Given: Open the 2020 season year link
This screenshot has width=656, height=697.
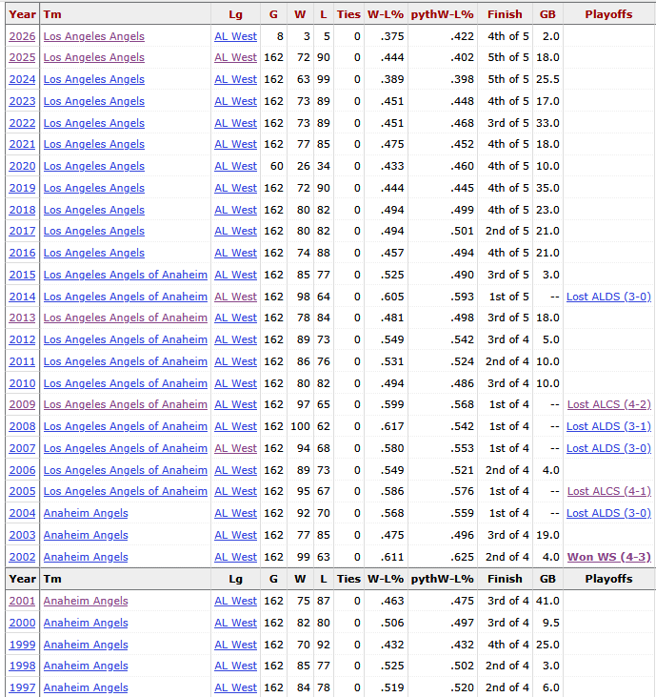Looking at the screenshot, I should (22, 166).
